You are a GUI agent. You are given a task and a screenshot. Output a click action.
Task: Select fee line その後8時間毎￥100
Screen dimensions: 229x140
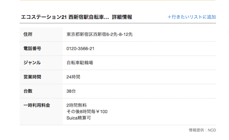[87, 112]
